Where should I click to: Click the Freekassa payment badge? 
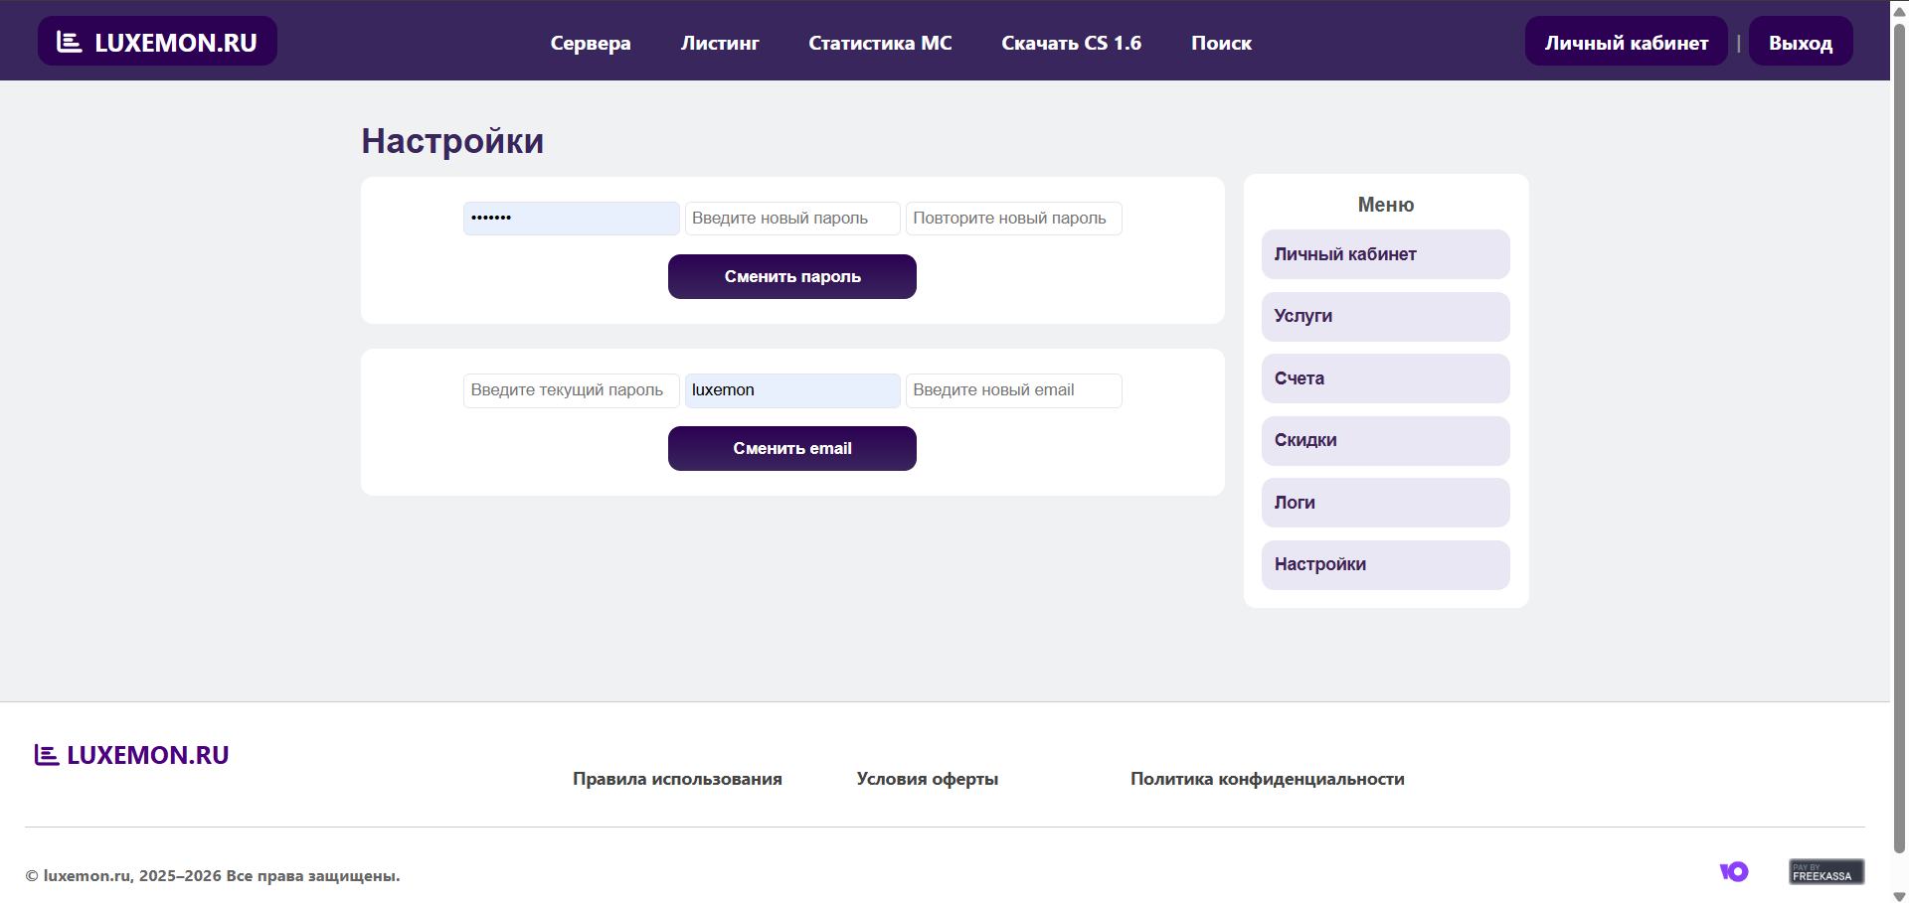[x=1825, y=871]
